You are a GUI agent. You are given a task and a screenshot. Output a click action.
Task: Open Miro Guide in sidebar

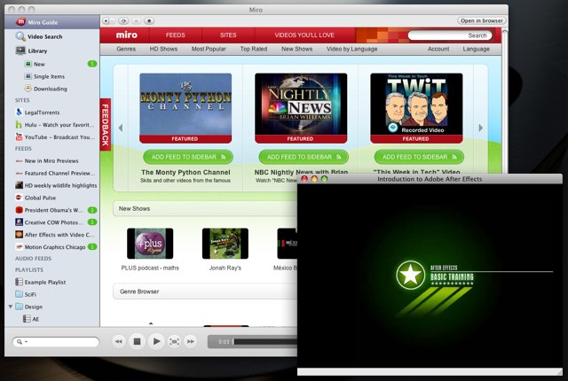click(x=51, y=22)
